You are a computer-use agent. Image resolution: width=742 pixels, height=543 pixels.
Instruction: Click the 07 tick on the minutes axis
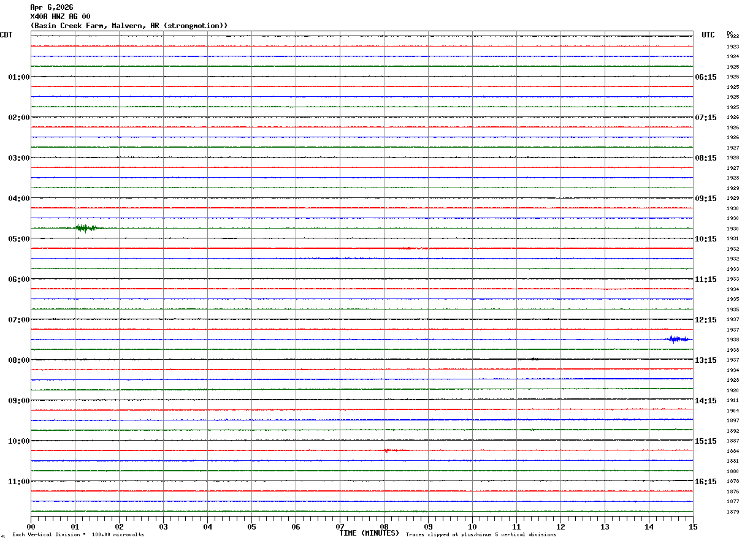(340, 526)
